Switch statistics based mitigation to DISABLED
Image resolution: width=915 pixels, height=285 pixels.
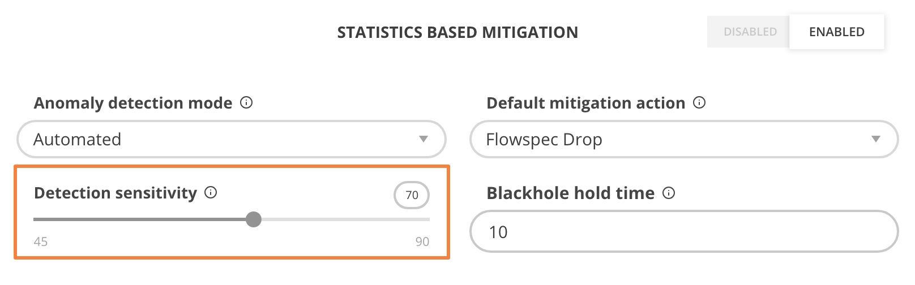tap(750, 32)
